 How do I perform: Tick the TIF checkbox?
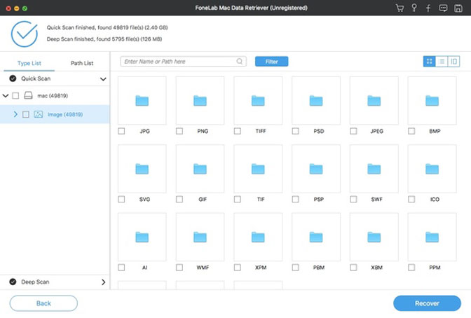point(238,199)
